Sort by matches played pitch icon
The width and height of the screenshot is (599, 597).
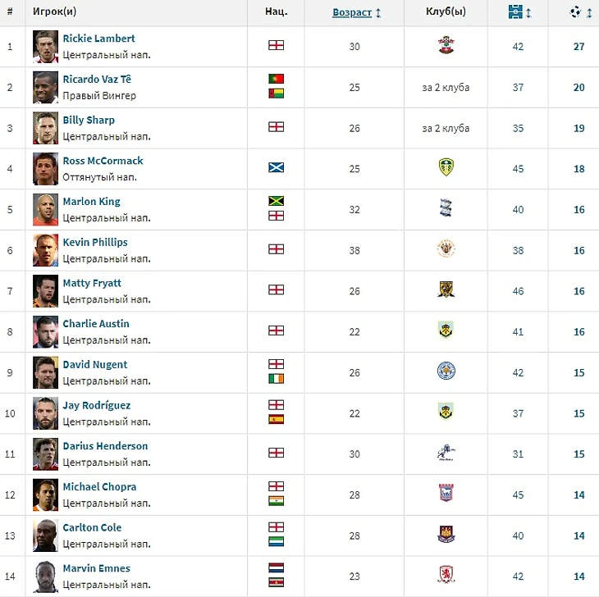515,11
